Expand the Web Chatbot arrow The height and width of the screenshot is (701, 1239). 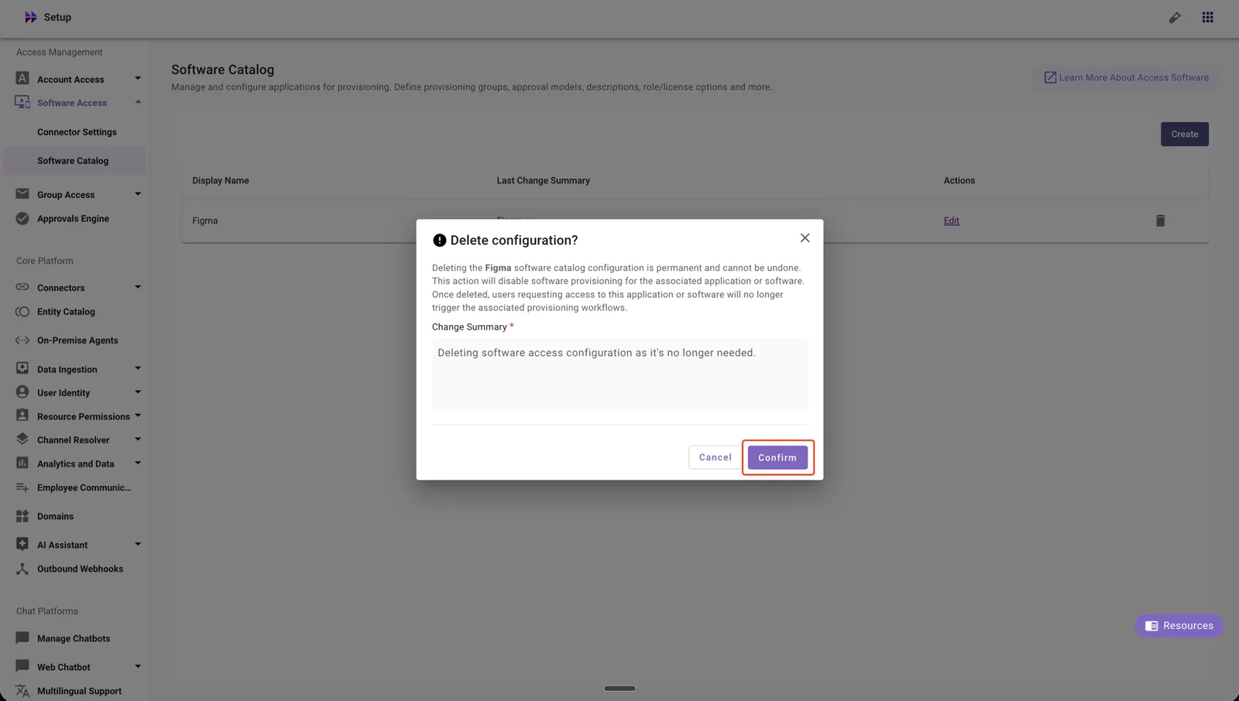[x=138, y=666]
